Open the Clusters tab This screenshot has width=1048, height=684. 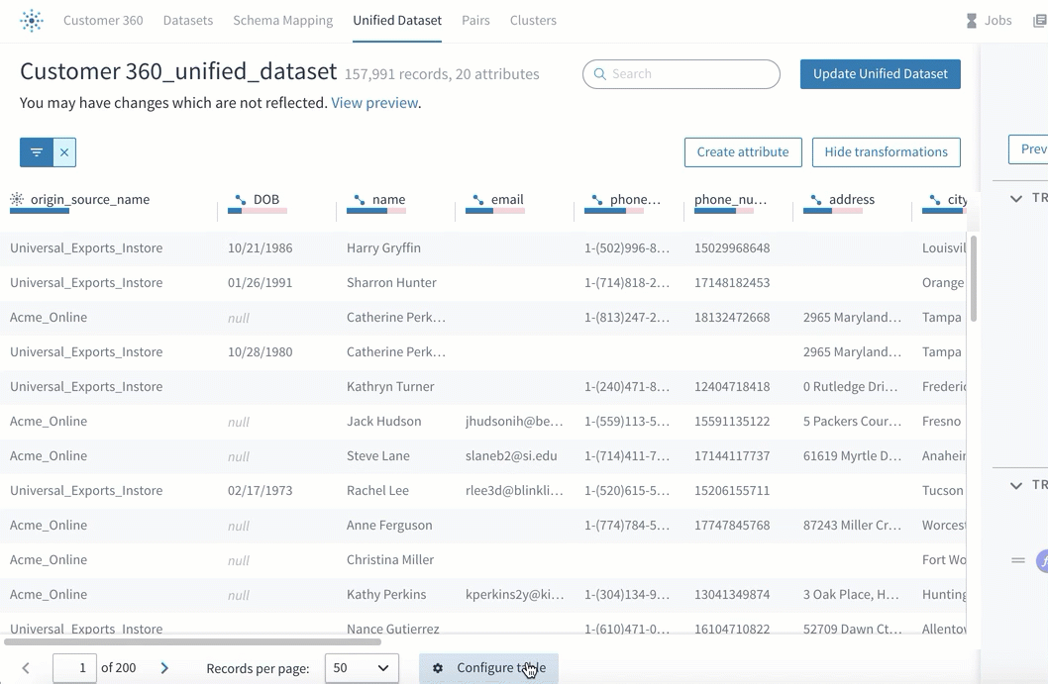tap(533, 21)
